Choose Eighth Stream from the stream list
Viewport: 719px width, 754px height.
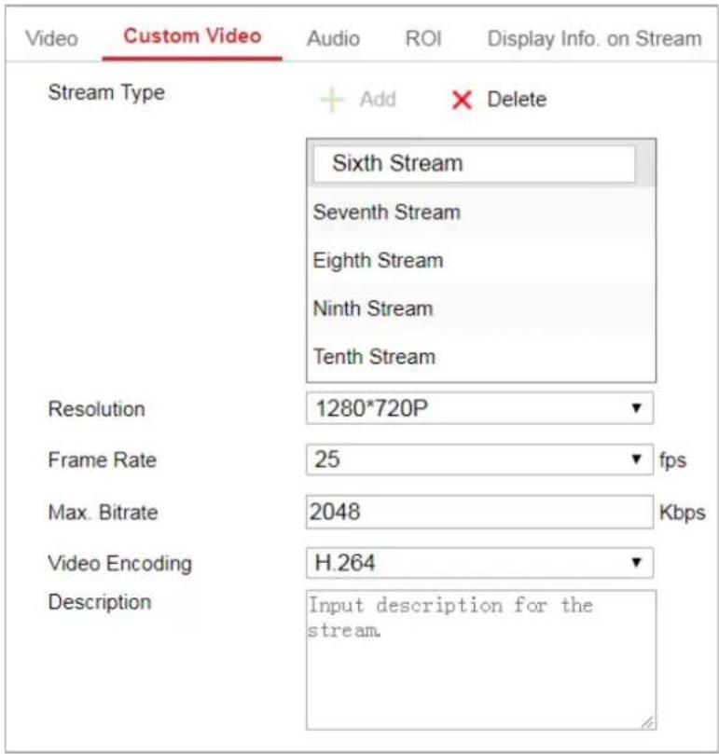480,260
